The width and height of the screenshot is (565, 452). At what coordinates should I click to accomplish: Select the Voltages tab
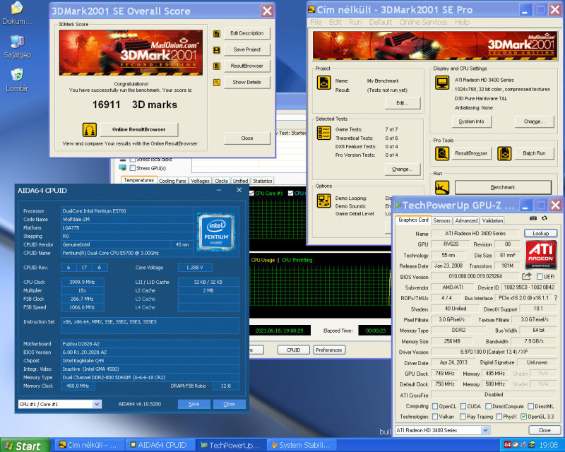click(200, 181)
